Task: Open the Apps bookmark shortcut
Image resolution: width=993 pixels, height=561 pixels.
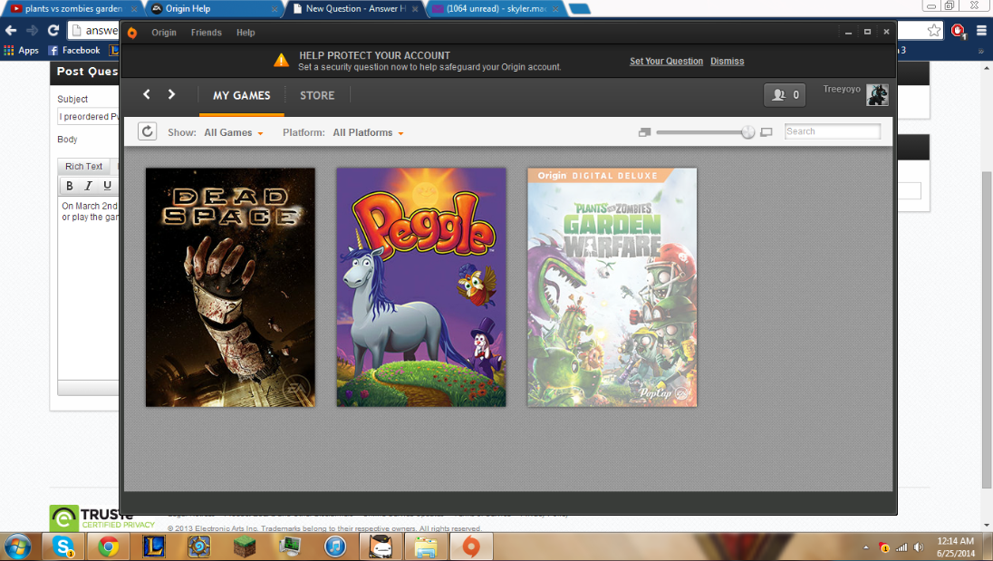Action: point(22,50)
